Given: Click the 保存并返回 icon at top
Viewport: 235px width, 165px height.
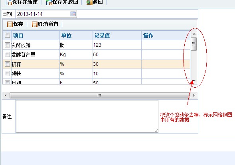Looking at the screenshot, I should pyautogui.click(x=49, y=2).
